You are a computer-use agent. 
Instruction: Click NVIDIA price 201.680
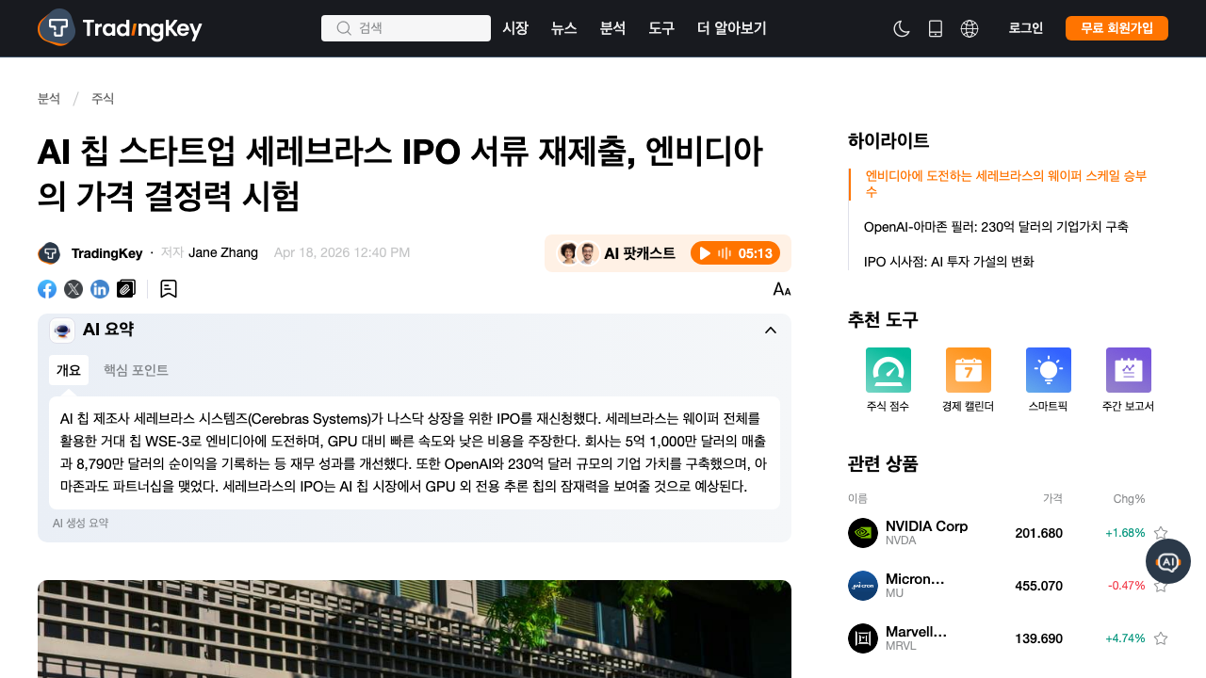point(1038,533)
